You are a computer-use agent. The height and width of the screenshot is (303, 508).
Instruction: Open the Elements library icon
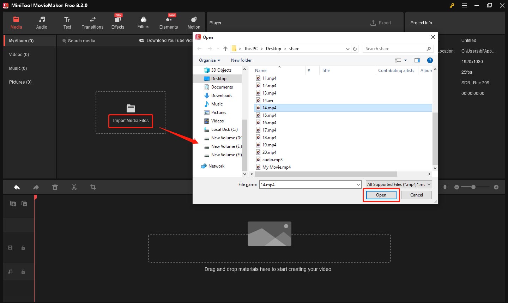(169, 23)
